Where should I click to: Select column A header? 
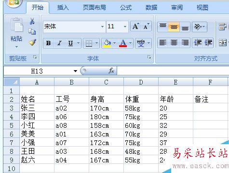37,82
